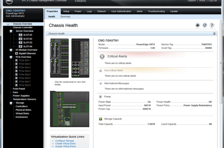
Task: Click the PCIe Slot 6 number icon
Action: pos(16,78)
